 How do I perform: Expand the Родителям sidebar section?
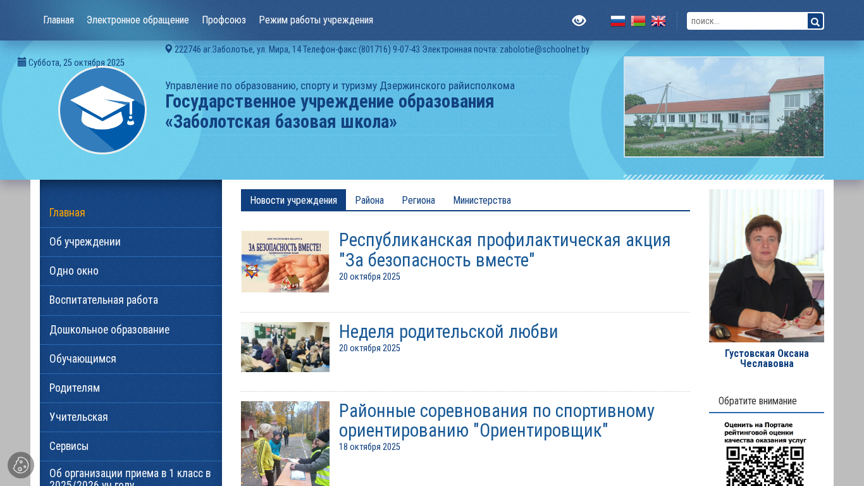(x=75, y=388)
